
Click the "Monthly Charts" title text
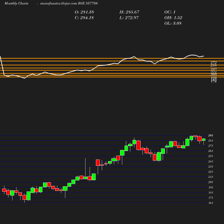click(x=16, y=4)
